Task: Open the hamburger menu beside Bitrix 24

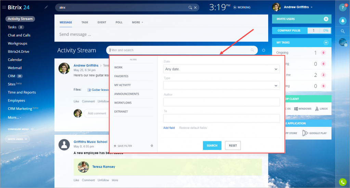Action: click(4, 8)
